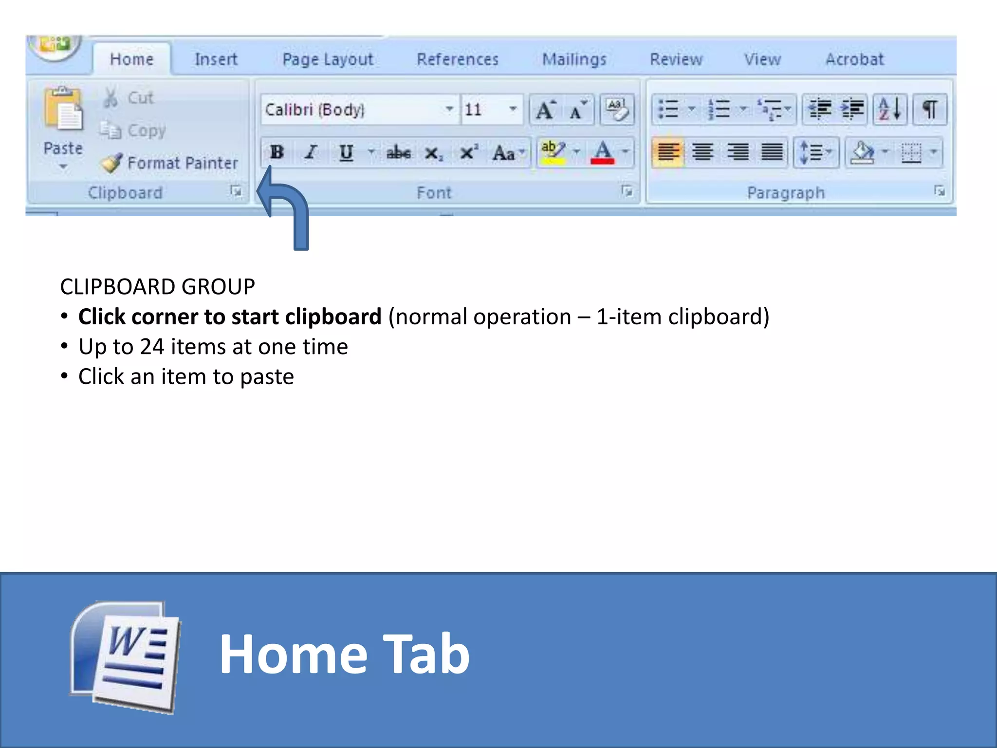Image resolution: width=997 pixels, height=748 pixels.
Task: Clear formatting with the eraser icon
Action: pyautogui.click(x=617, y=110)
